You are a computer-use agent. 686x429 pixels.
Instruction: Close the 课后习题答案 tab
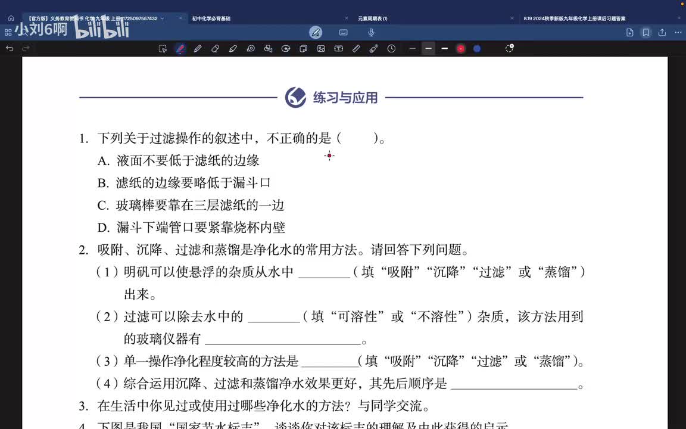click(679, 18)
